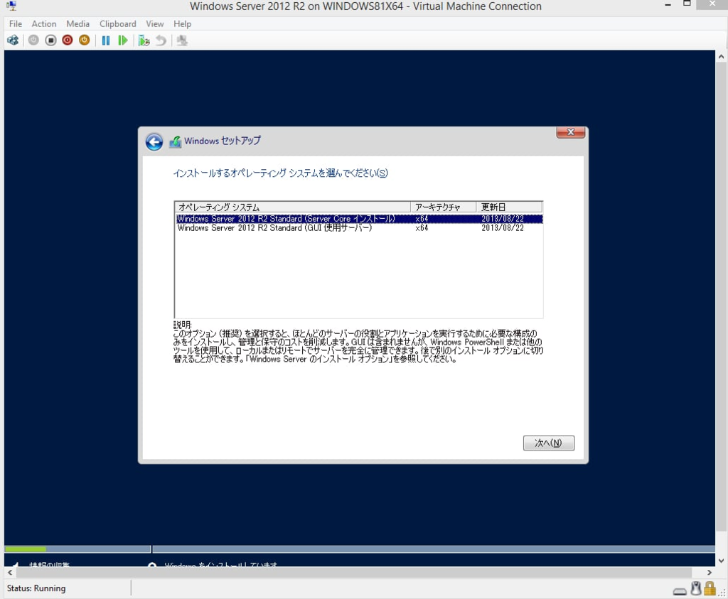Click x64 in the Server Core row
Screen dimensions: 728x599
(422, 219)
